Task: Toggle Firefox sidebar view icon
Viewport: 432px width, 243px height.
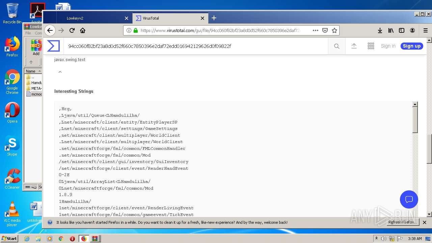Action: [402, 30]
